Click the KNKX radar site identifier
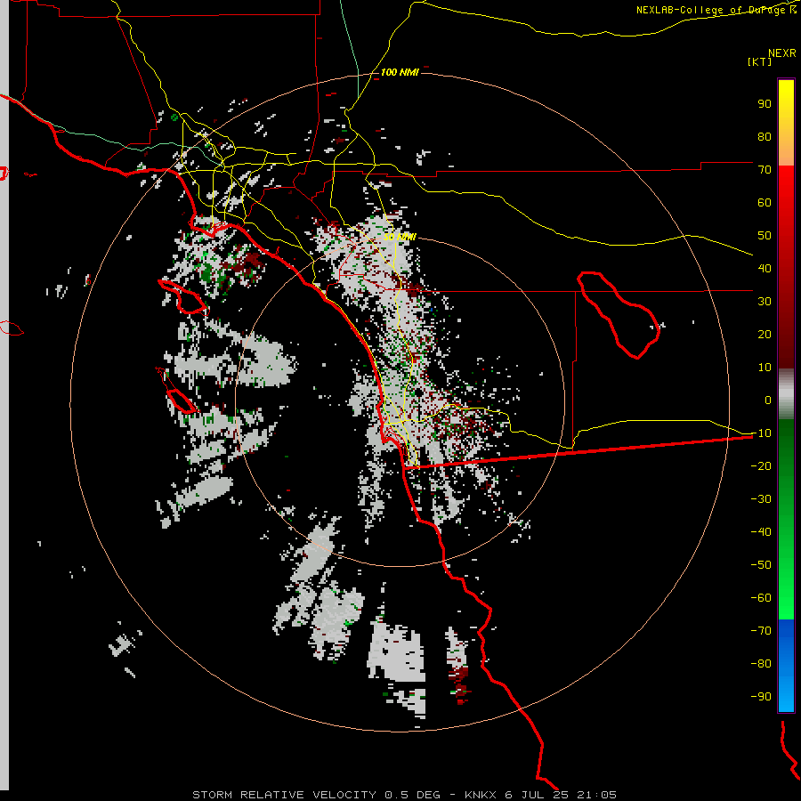The height and width of the screenshot is (801, 801). coord(481,795)
